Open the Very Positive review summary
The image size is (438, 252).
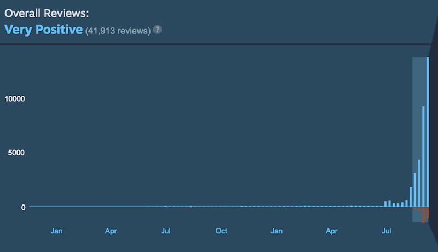click(43, 29)
